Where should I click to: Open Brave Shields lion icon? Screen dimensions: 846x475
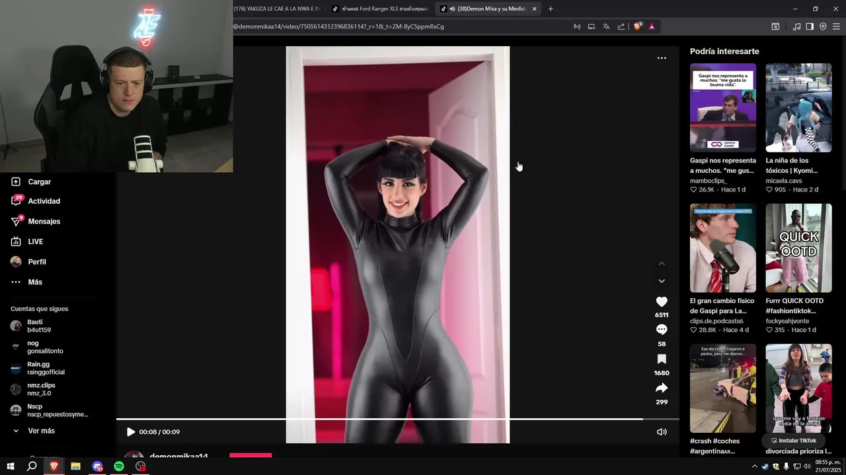pos(637,26)
